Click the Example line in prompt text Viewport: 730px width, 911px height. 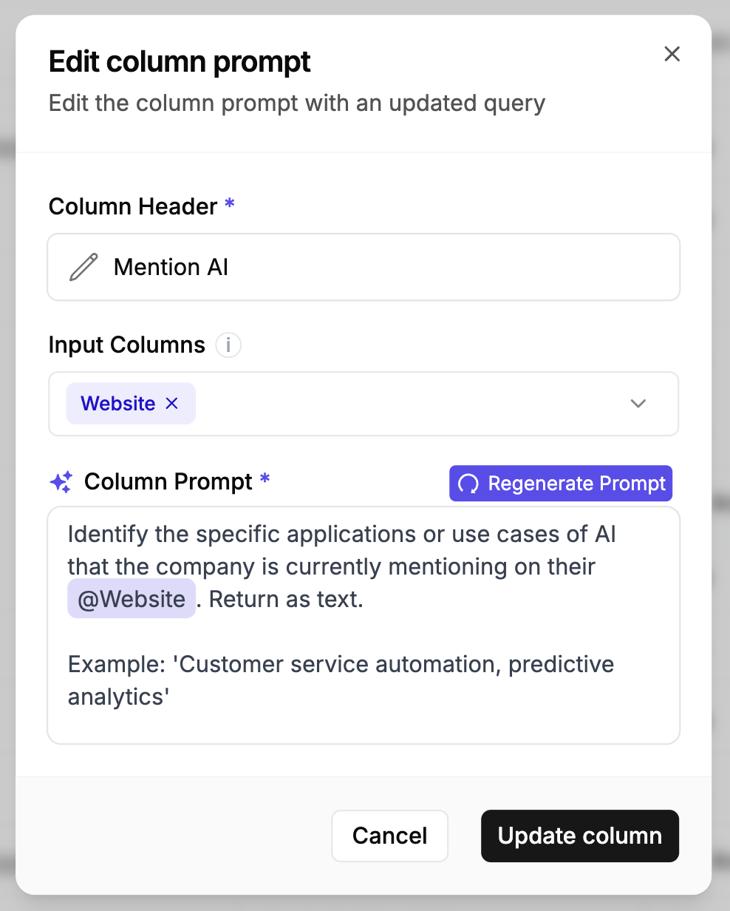(x=340, y=664)
